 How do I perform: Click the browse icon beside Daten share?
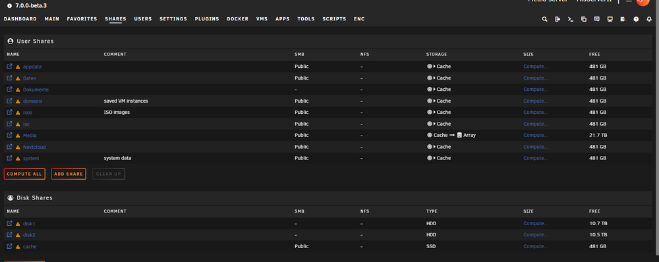click(x=10, y=78)
